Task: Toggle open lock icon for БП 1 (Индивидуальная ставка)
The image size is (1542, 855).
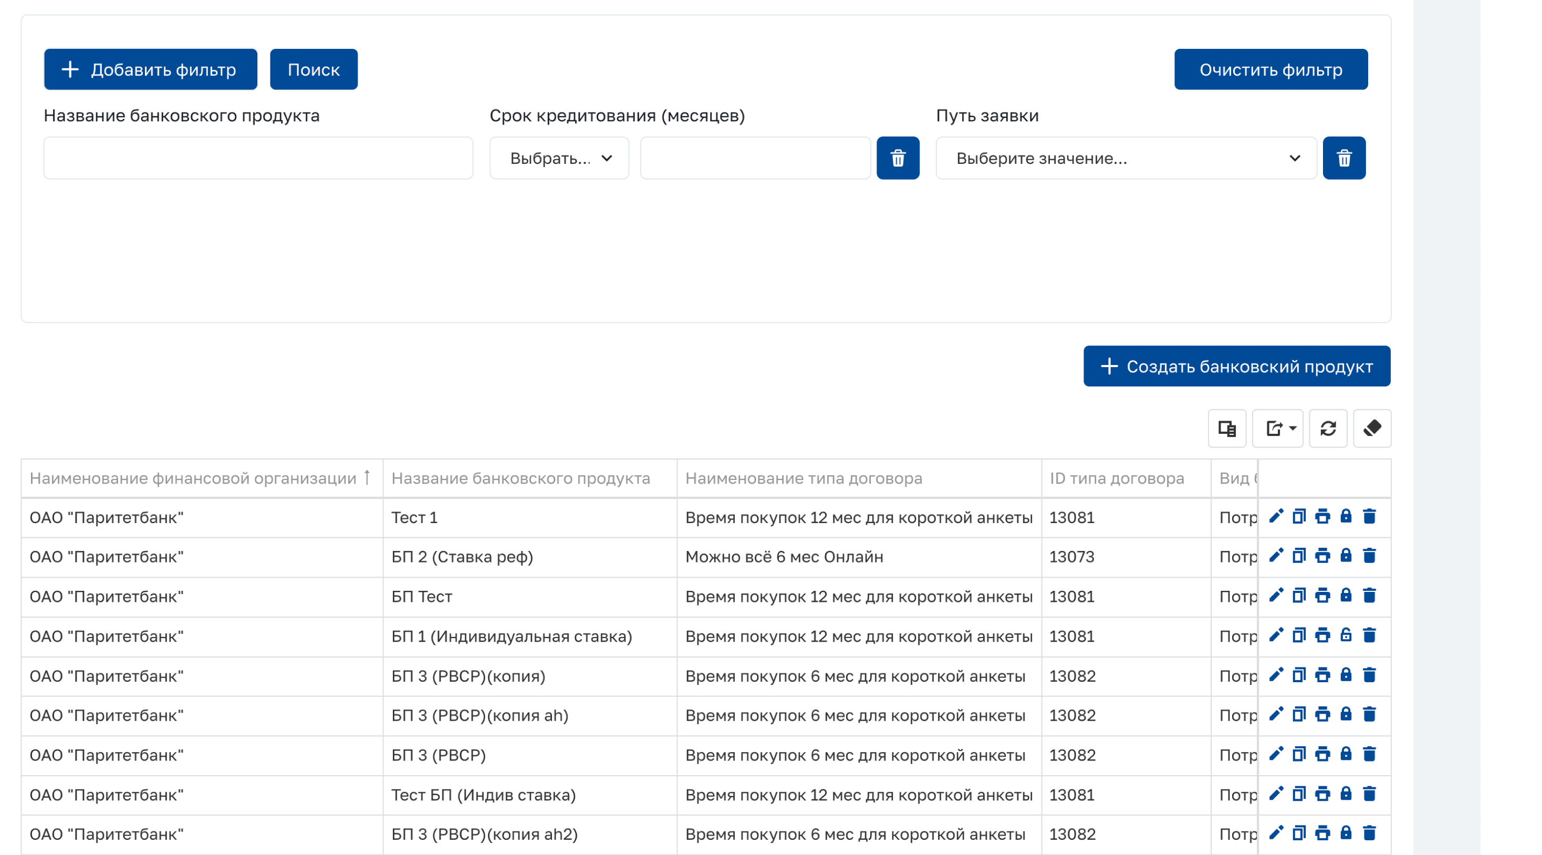Action: (x=1346, y=635)
